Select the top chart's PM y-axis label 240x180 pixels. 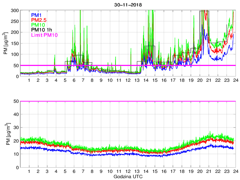[x=6, y=43]
